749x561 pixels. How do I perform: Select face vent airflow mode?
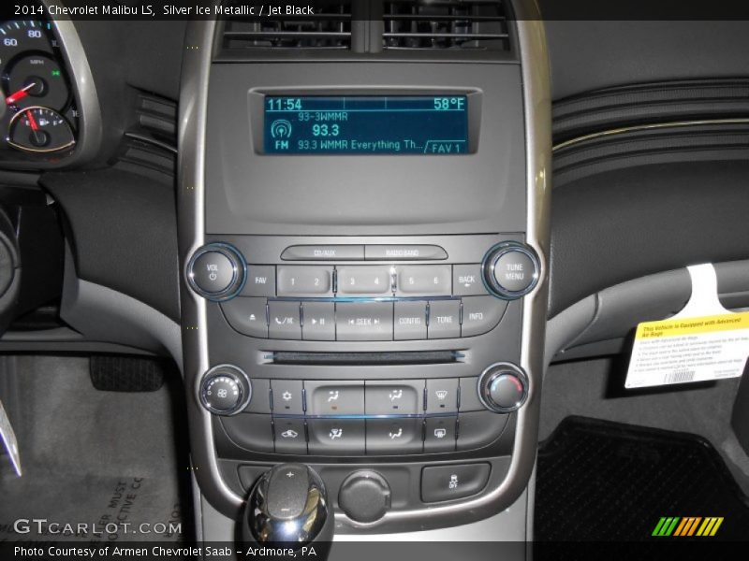click(x=334, y=396)
